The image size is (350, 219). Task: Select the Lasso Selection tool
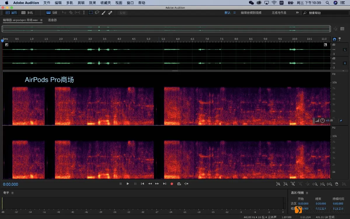tap(97, 13)
